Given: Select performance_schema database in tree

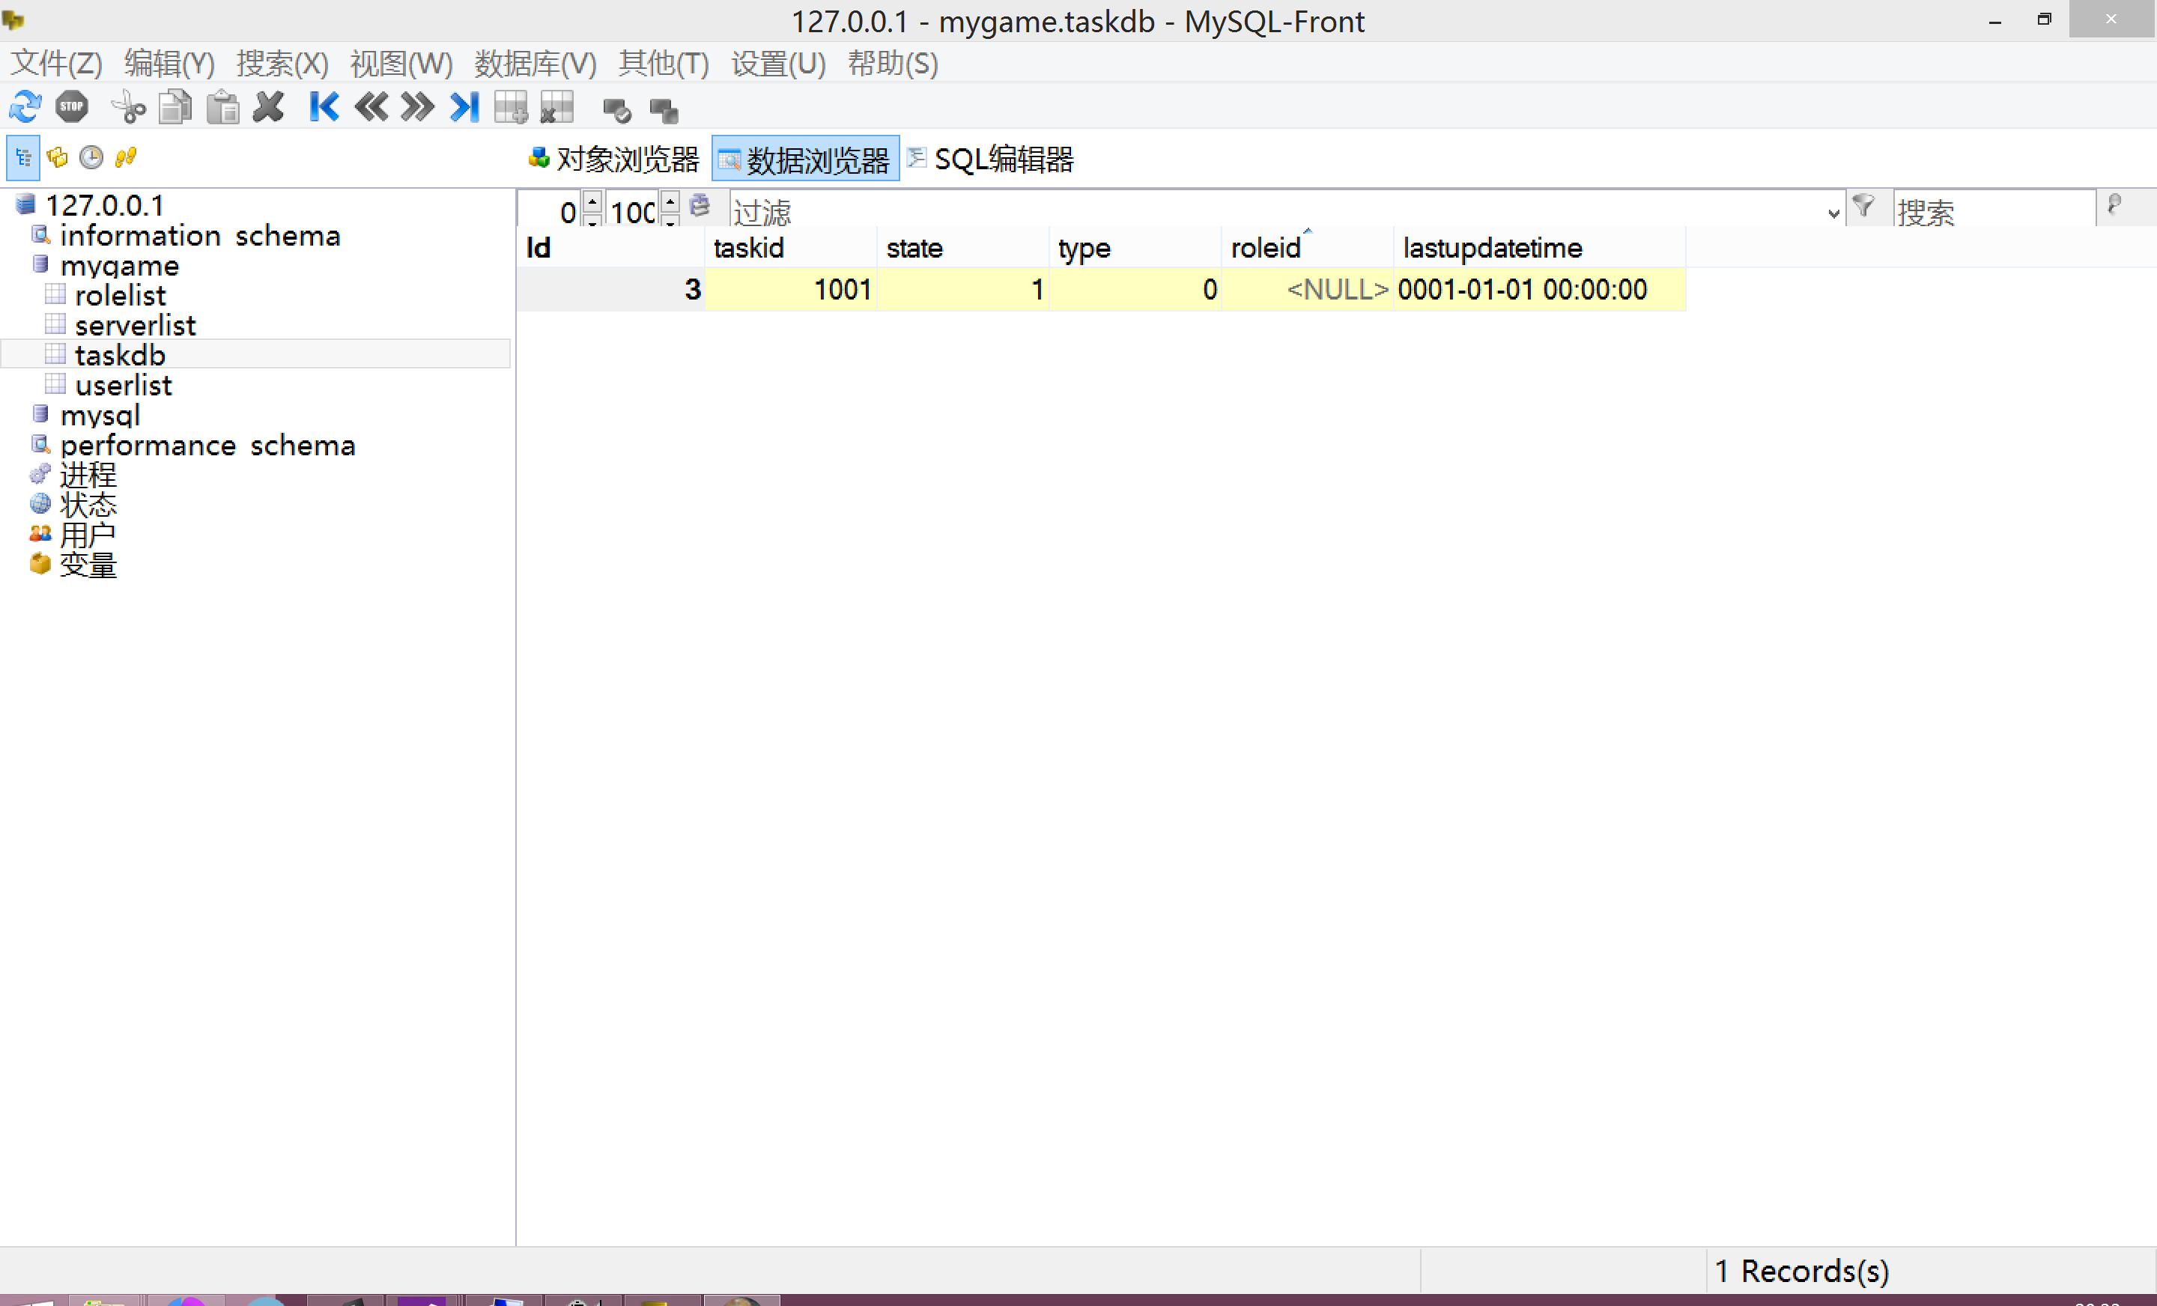Looking at the screenshot, I should [207, 445].
